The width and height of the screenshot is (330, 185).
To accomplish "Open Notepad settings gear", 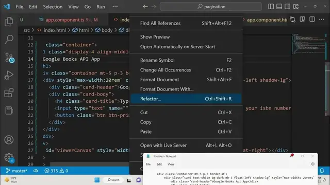I will pyautogui.click(x=313, y=164).
